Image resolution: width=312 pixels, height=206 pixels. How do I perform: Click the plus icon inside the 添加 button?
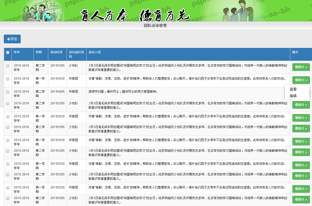pyautogui.click(x=9, y=39)
